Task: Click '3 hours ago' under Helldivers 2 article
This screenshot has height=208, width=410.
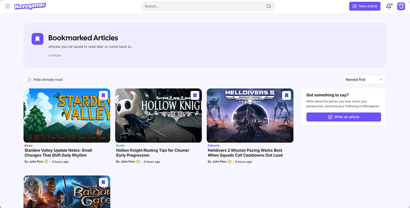Action: coord(244,162)
